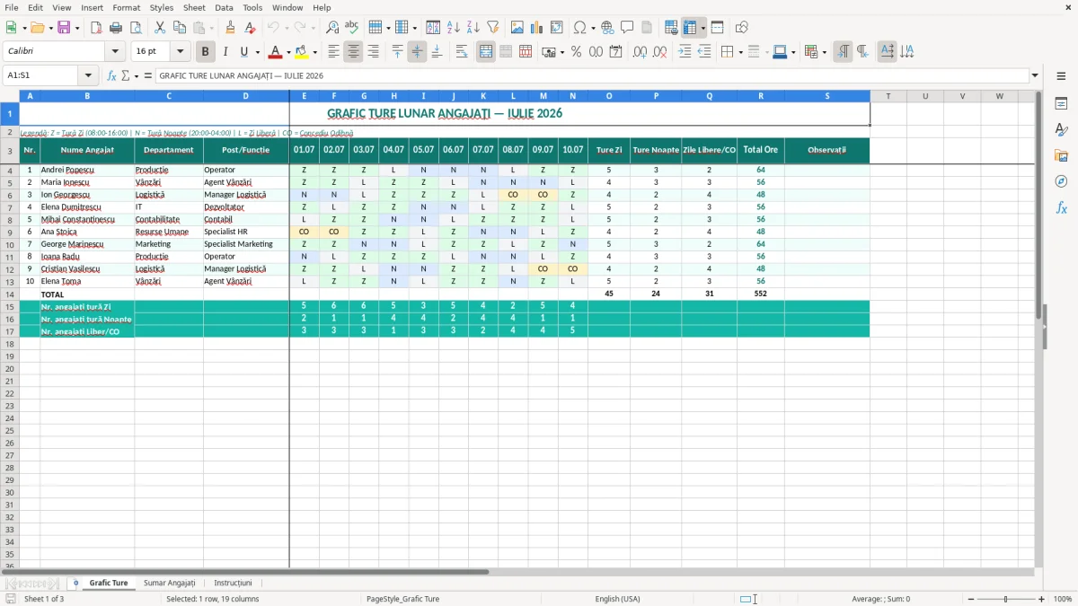Click the Split Window icon
Screen dimensions: 1078x606
pos(717,28)
